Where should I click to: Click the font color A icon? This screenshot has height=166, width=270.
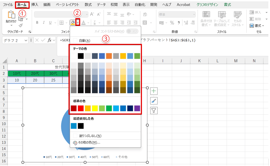pos(84,22)
